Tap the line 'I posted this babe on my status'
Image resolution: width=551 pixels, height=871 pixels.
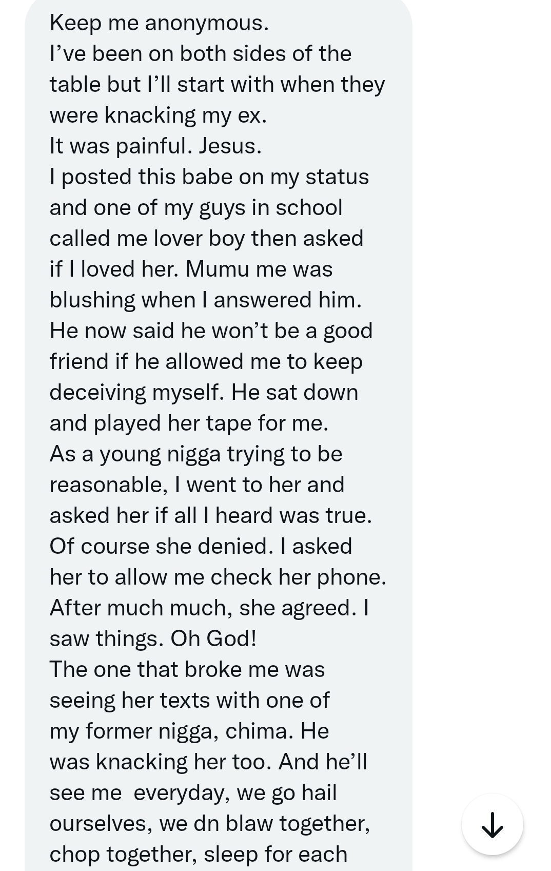tap(209, 177)
